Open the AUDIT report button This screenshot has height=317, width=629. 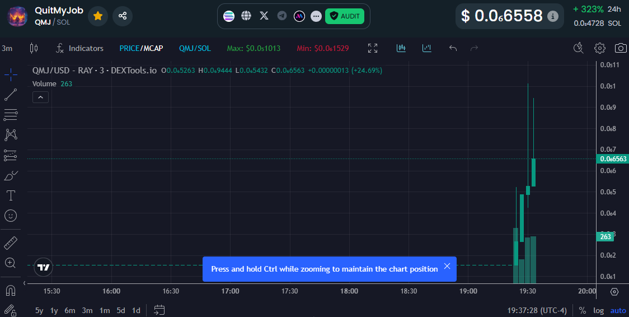click(345, 16)
